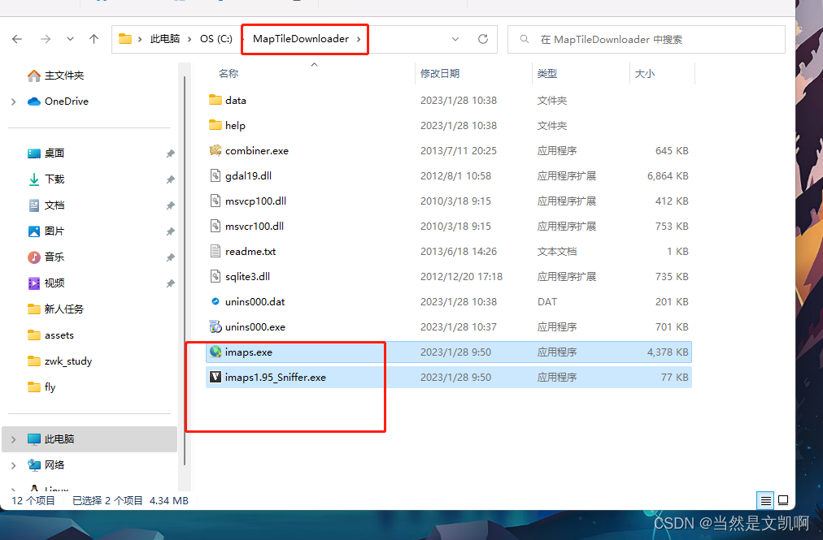Click the refresh icon to reload folder

tap(483, 38)
